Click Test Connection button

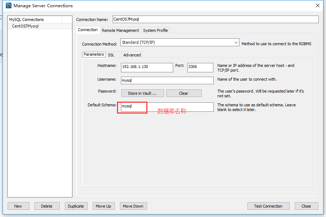268,206
